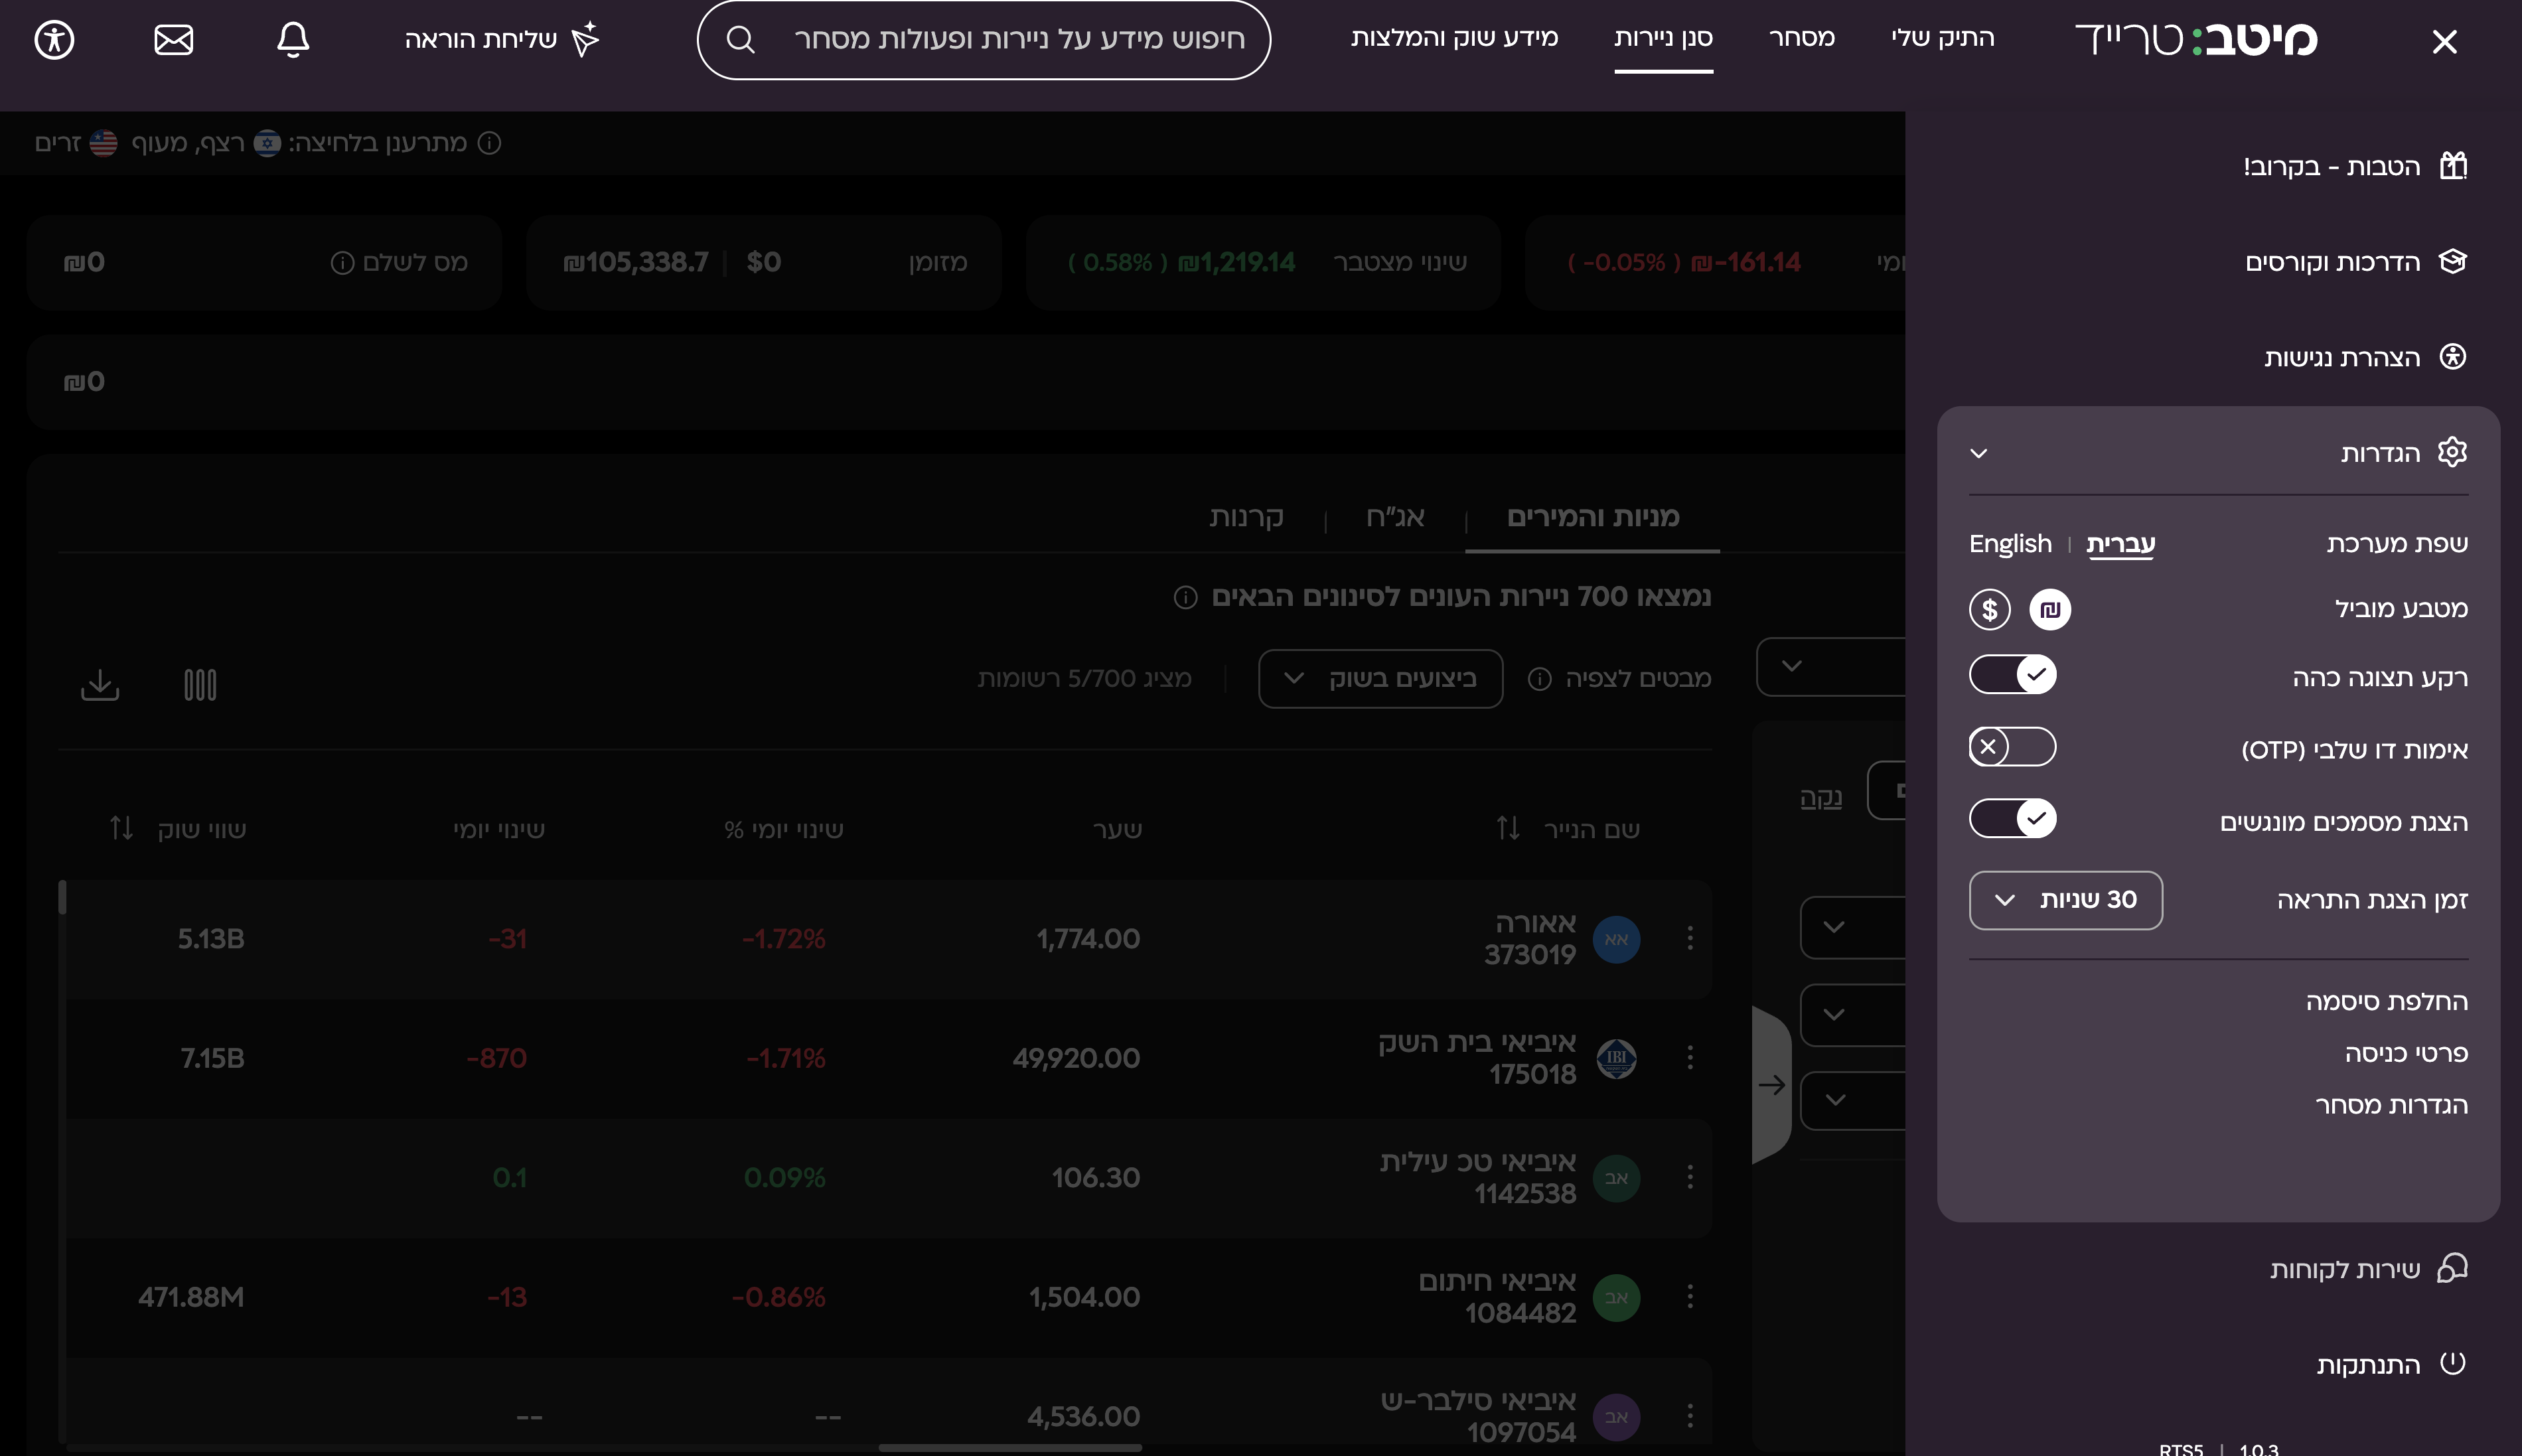Go to the התיק שלי nav item
Image resolution: width=2522 pixels, height=1456 pixels.
coord(1942,39)
